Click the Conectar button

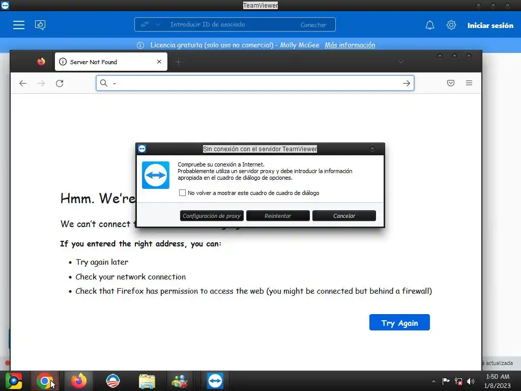[313, 25]
